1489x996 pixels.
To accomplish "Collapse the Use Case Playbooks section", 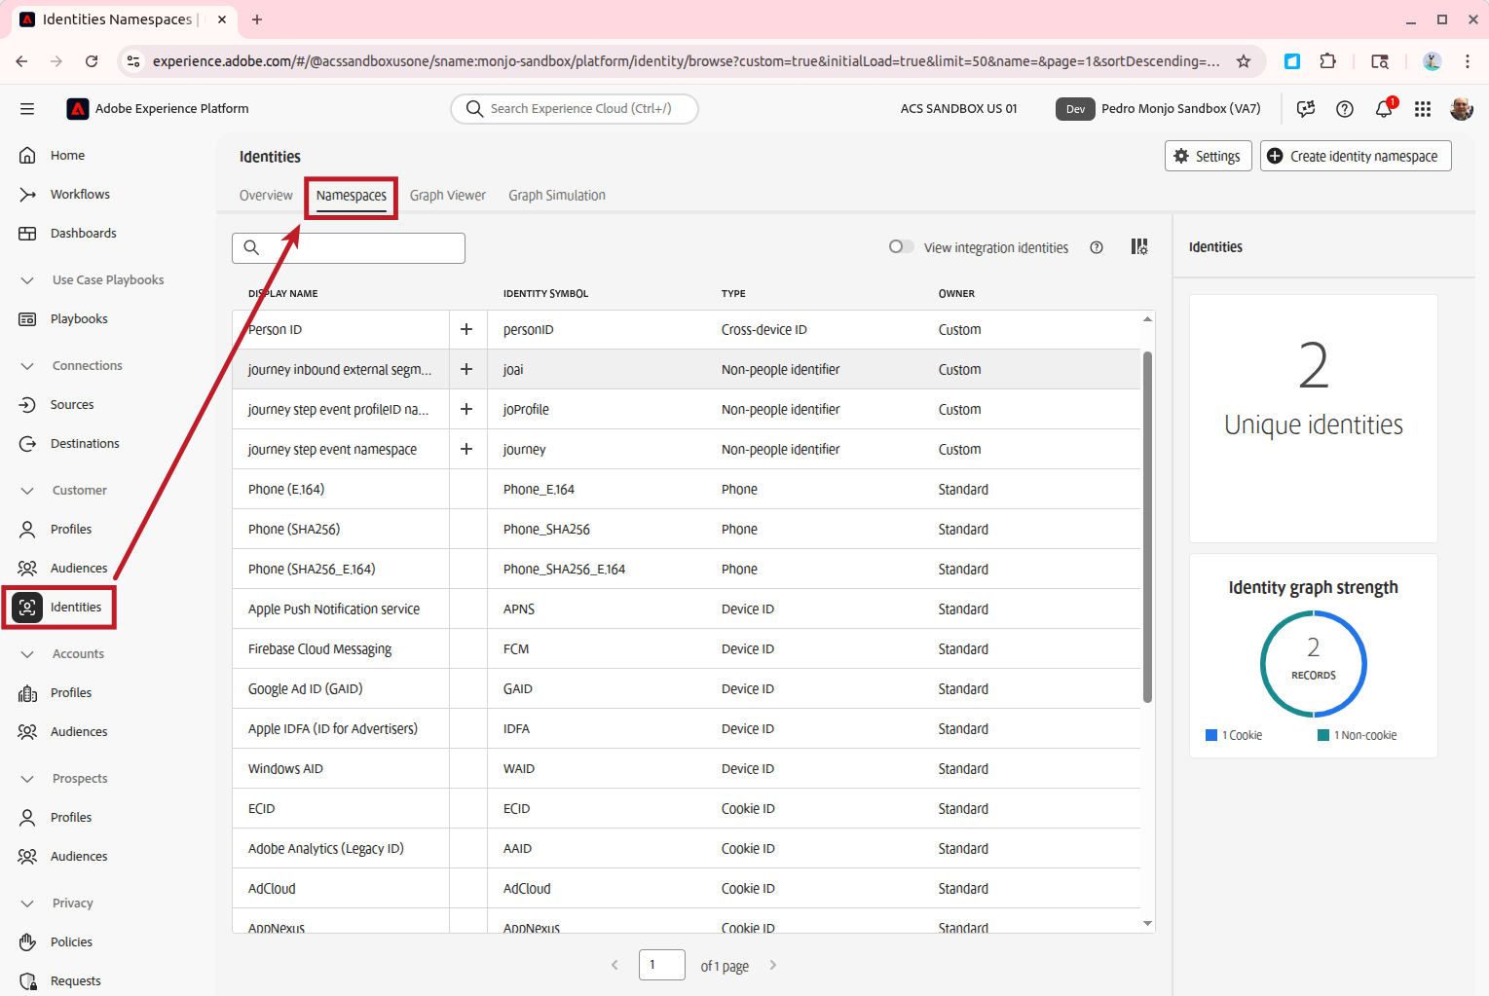I will [27, 280].
